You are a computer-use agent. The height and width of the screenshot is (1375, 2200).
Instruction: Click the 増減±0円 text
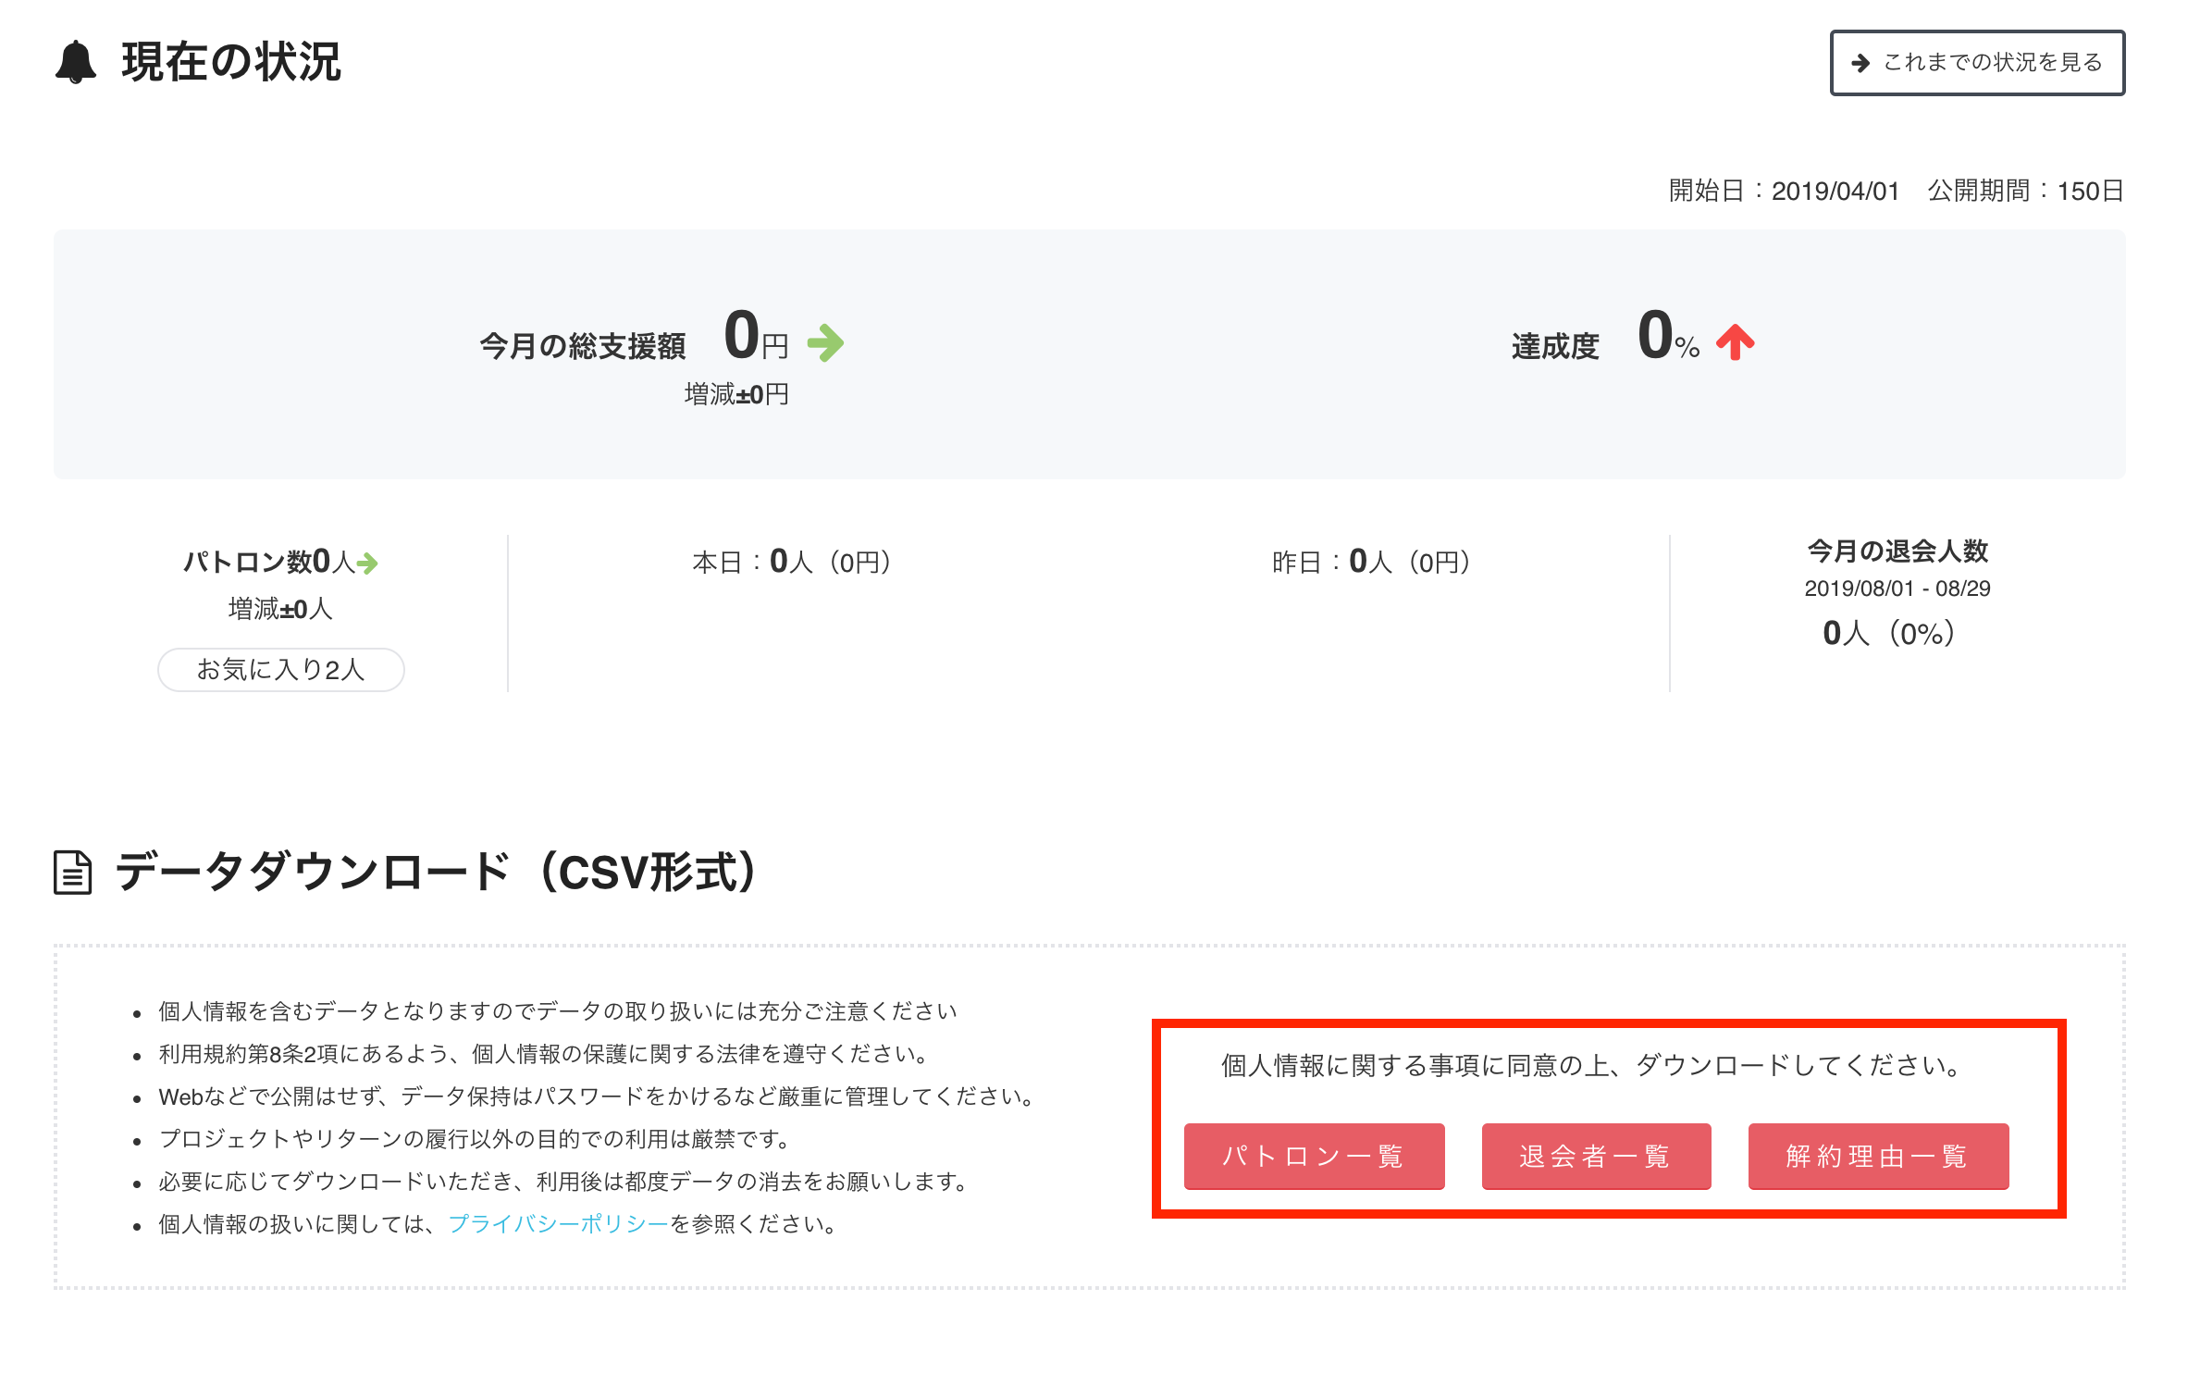[736, 394]
